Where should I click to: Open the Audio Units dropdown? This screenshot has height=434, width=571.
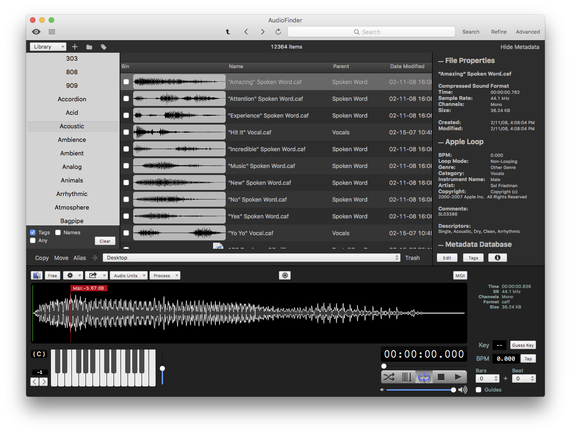[128, 275]
